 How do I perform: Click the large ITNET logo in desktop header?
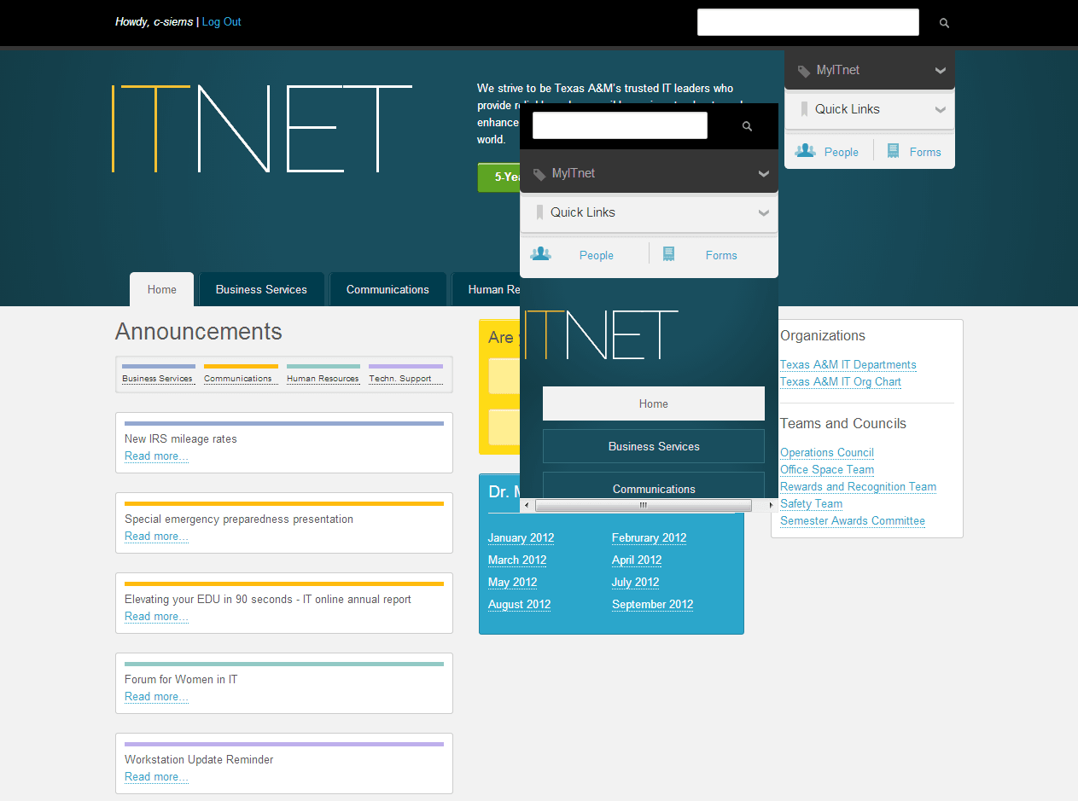[x=262, y=129]
